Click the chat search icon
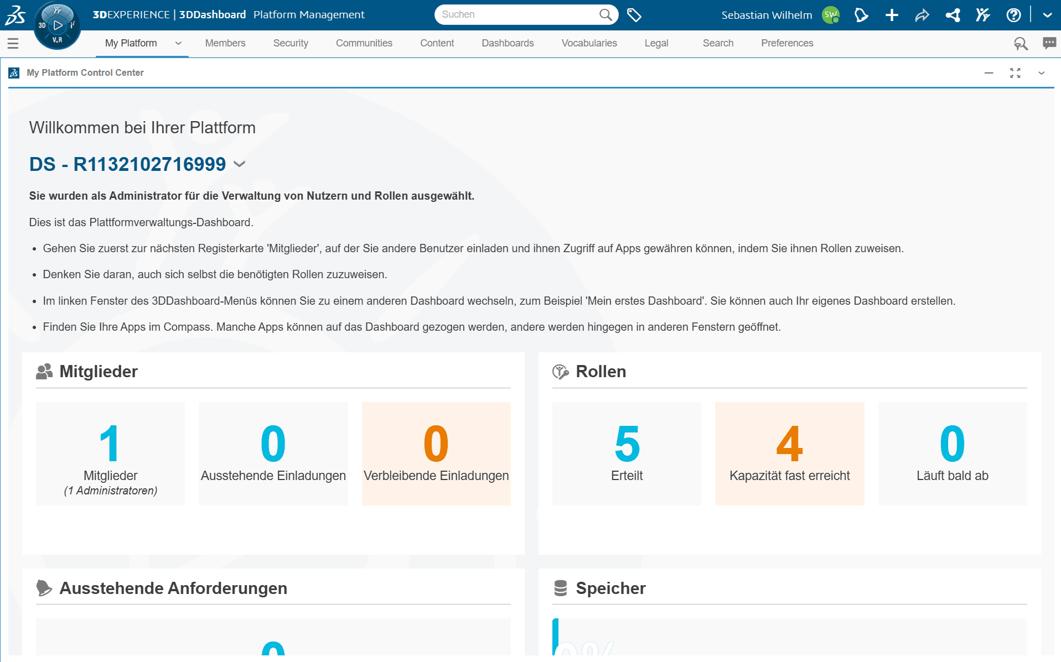Screen dimensions: 1061x662 point(1021,43)
